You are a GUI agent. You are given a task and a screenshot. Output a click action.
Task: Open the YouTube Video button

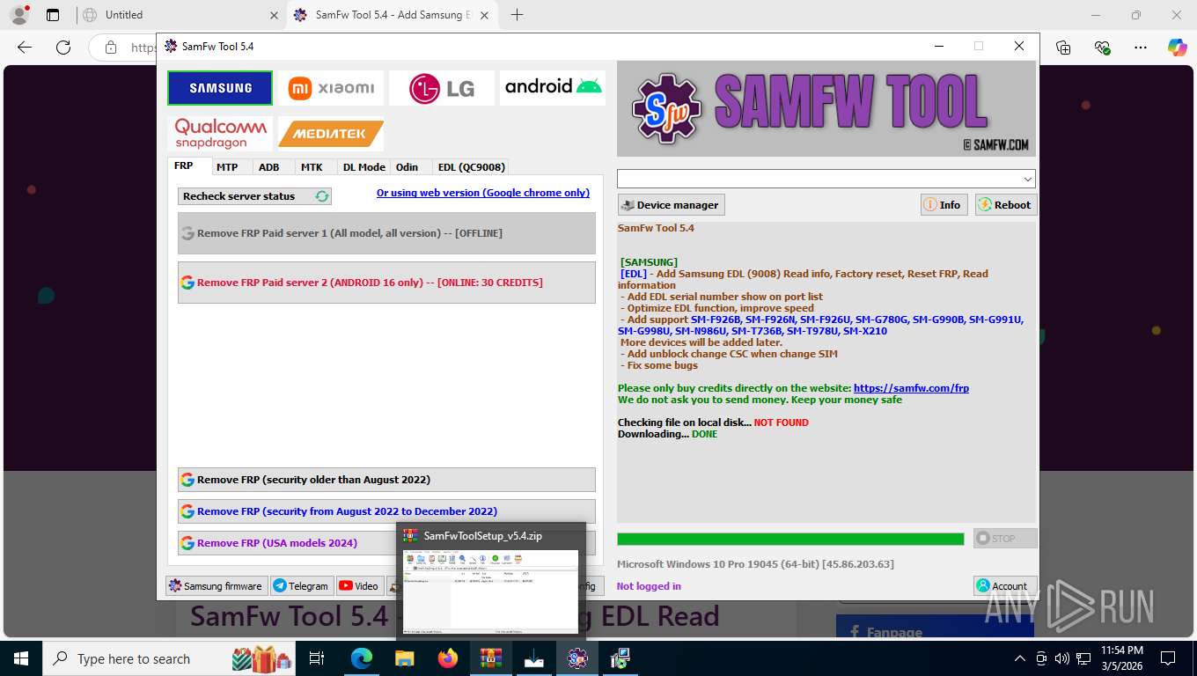[359, 585]
